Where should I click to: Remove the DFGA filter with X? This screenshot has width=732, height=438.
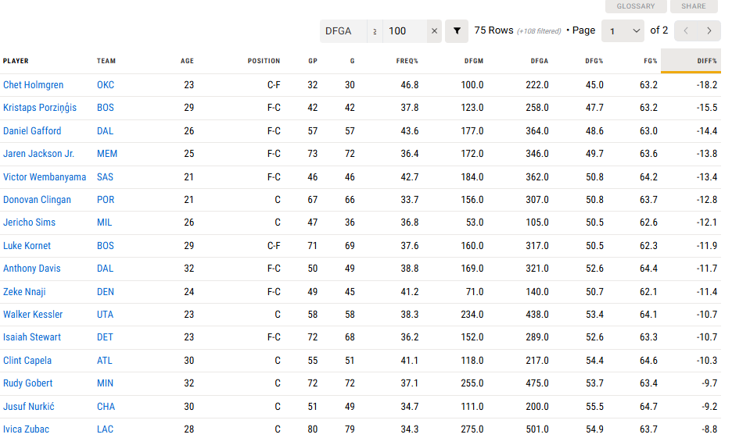(435, 31)
